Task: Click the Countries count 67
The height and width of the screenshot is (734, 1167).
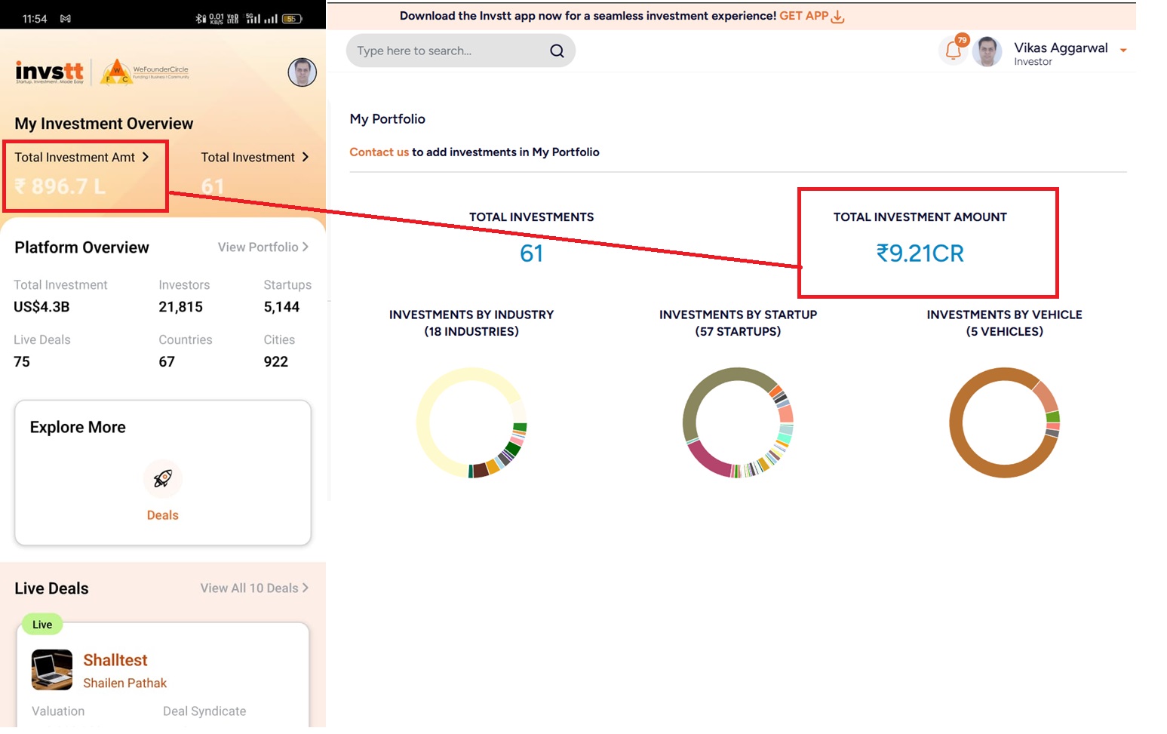Action: 167,362
